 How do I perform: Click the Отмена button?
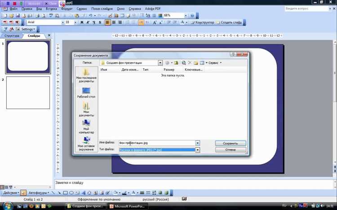click(x=231, y=150)
